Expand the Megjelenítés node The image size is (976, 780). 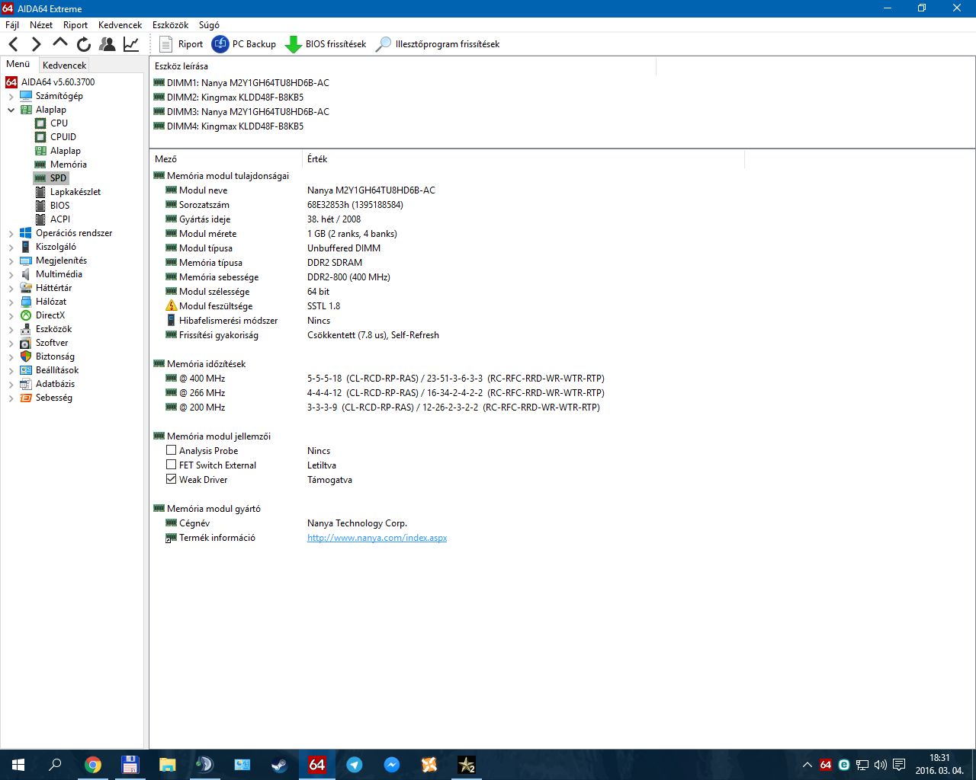(11, 261)
